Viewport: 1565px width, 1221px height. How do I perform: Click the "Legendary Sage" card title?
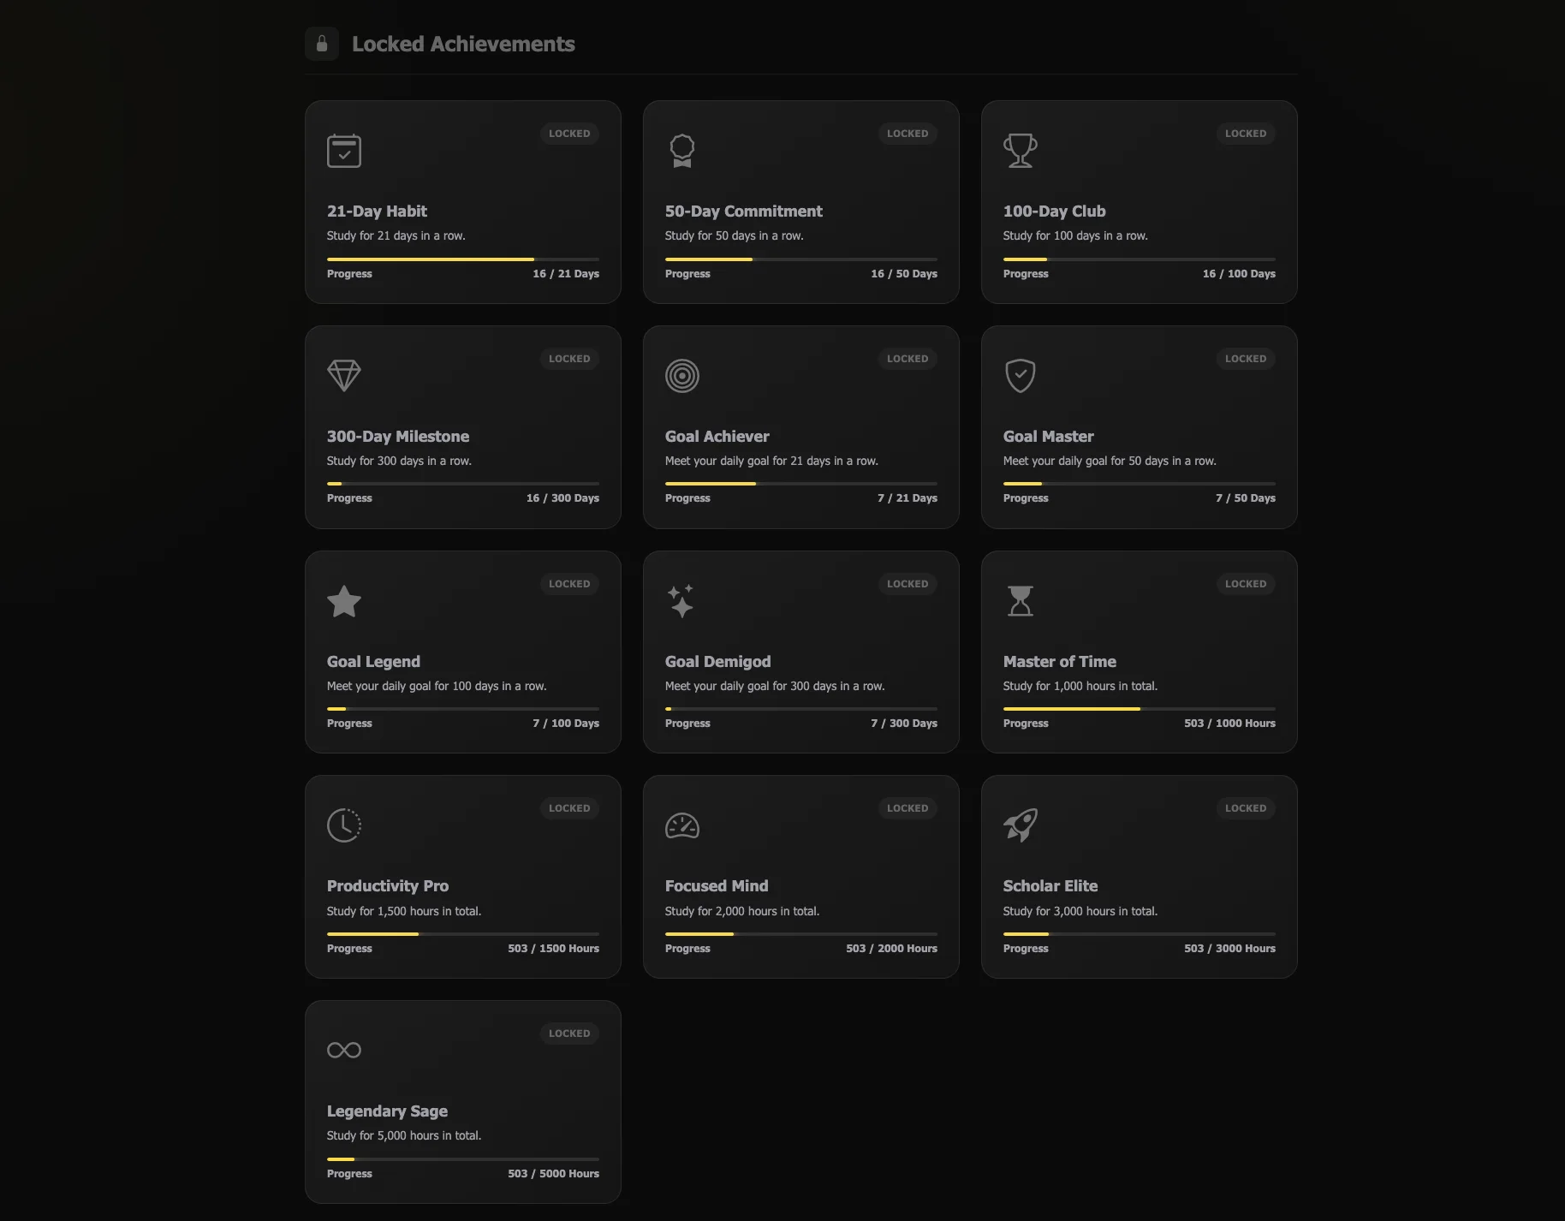387,1111
